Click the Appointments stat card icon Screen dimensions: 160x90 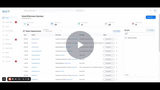[x=52, y=24]
